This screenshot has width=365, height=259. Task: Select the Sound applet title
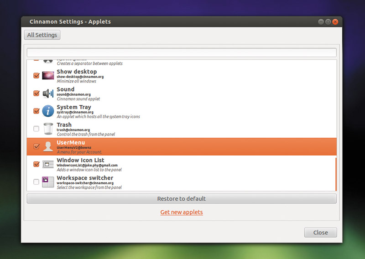pyautogui.click(x=66, y=89)
